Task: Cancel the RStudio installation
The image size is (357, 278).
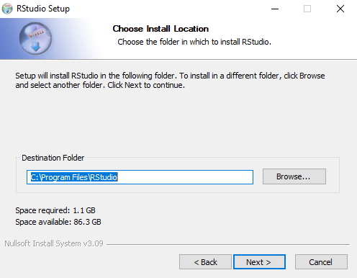Action: 321,262
